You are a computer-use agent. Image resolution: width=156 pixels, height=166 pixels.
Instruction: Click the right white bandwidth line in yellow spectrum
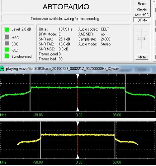click(115, 140)
